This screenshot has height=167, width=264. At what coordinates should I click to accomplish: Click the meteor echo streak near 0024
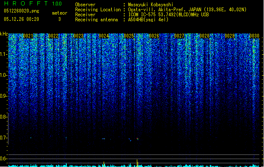point(104,139)
